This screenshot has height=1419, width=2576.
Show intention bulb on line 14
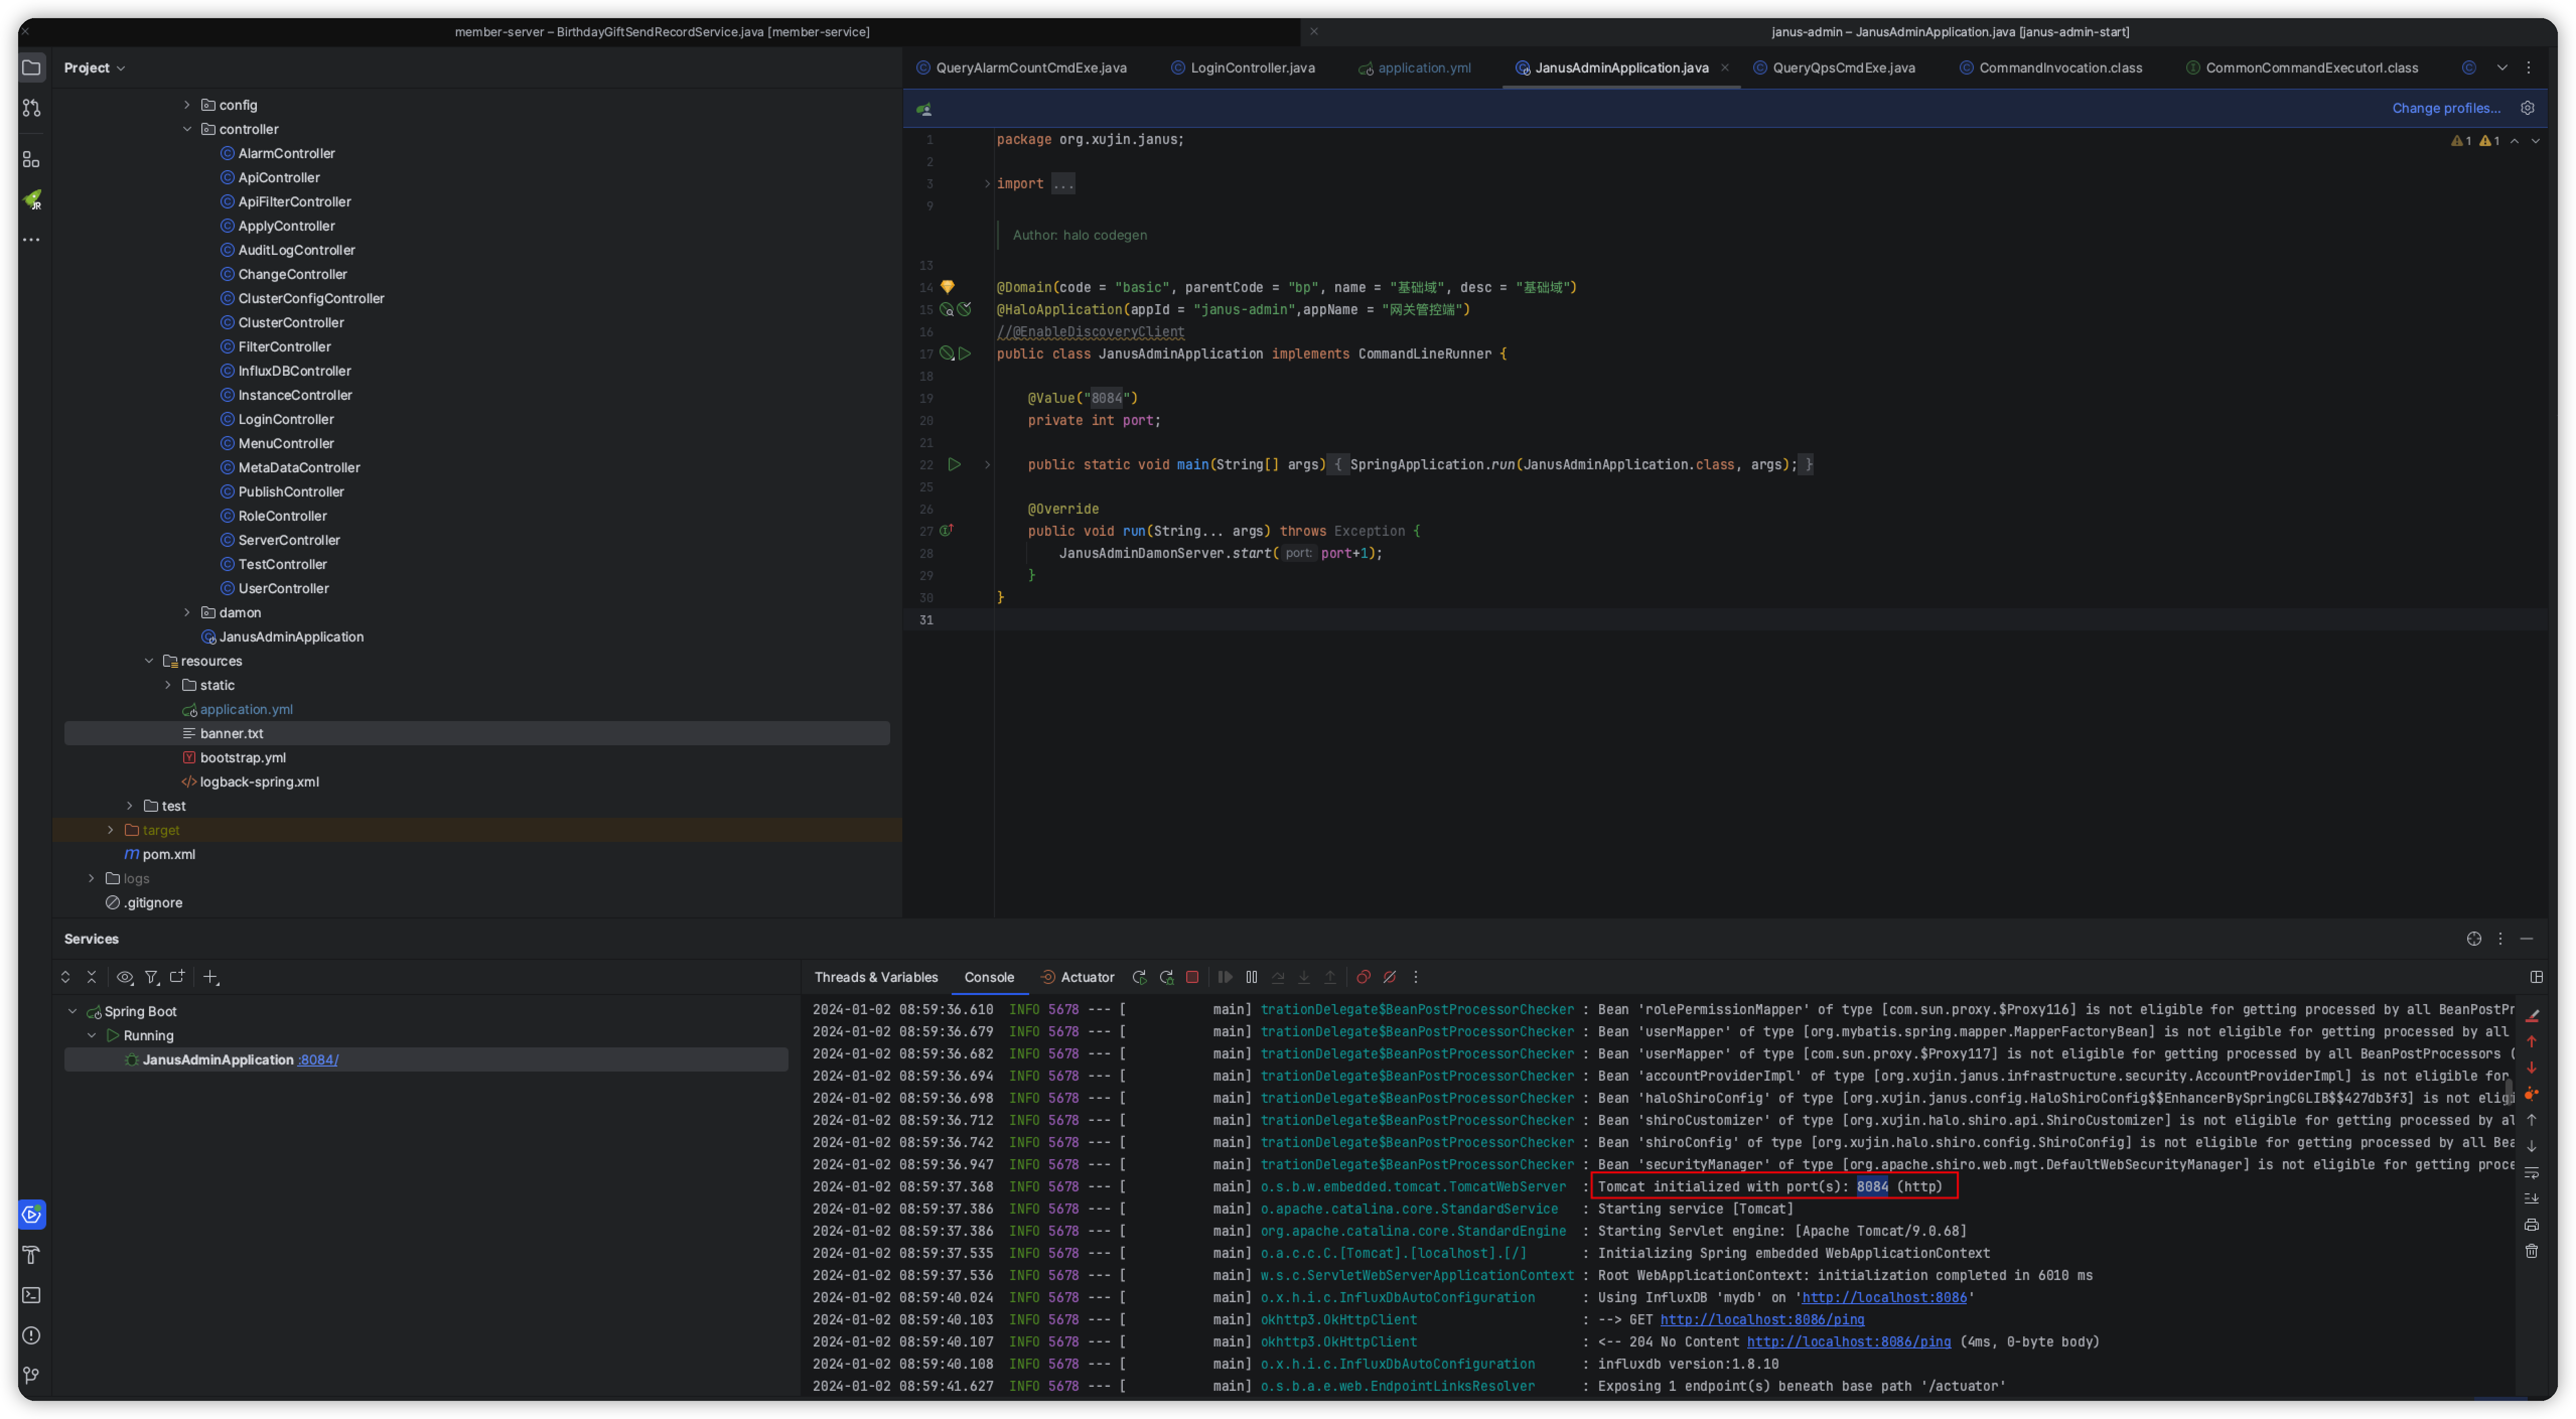click(x=947, y=287)
